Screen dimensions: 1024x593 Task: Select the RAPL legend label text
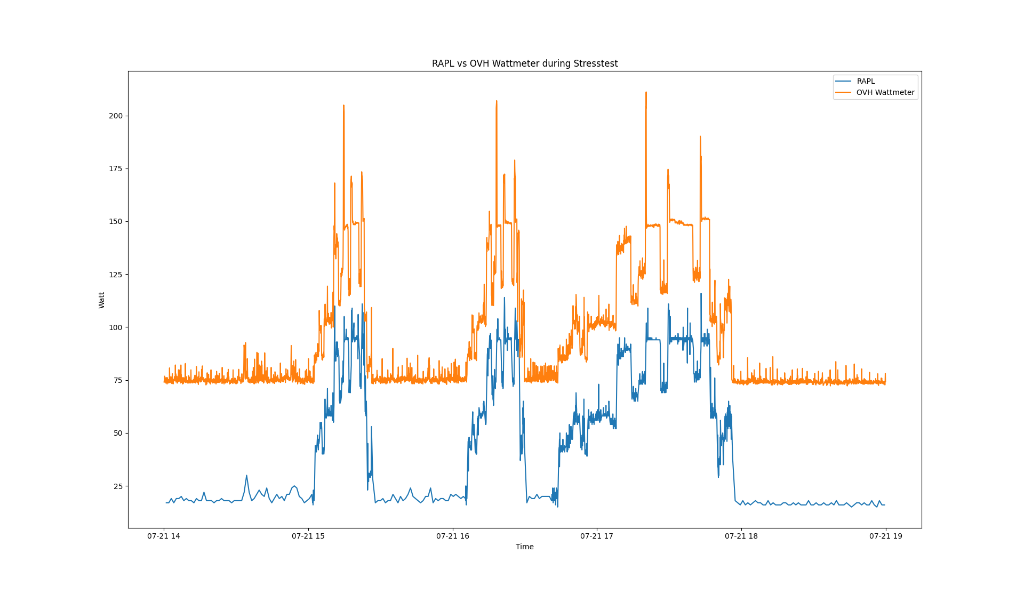[866, 81]
